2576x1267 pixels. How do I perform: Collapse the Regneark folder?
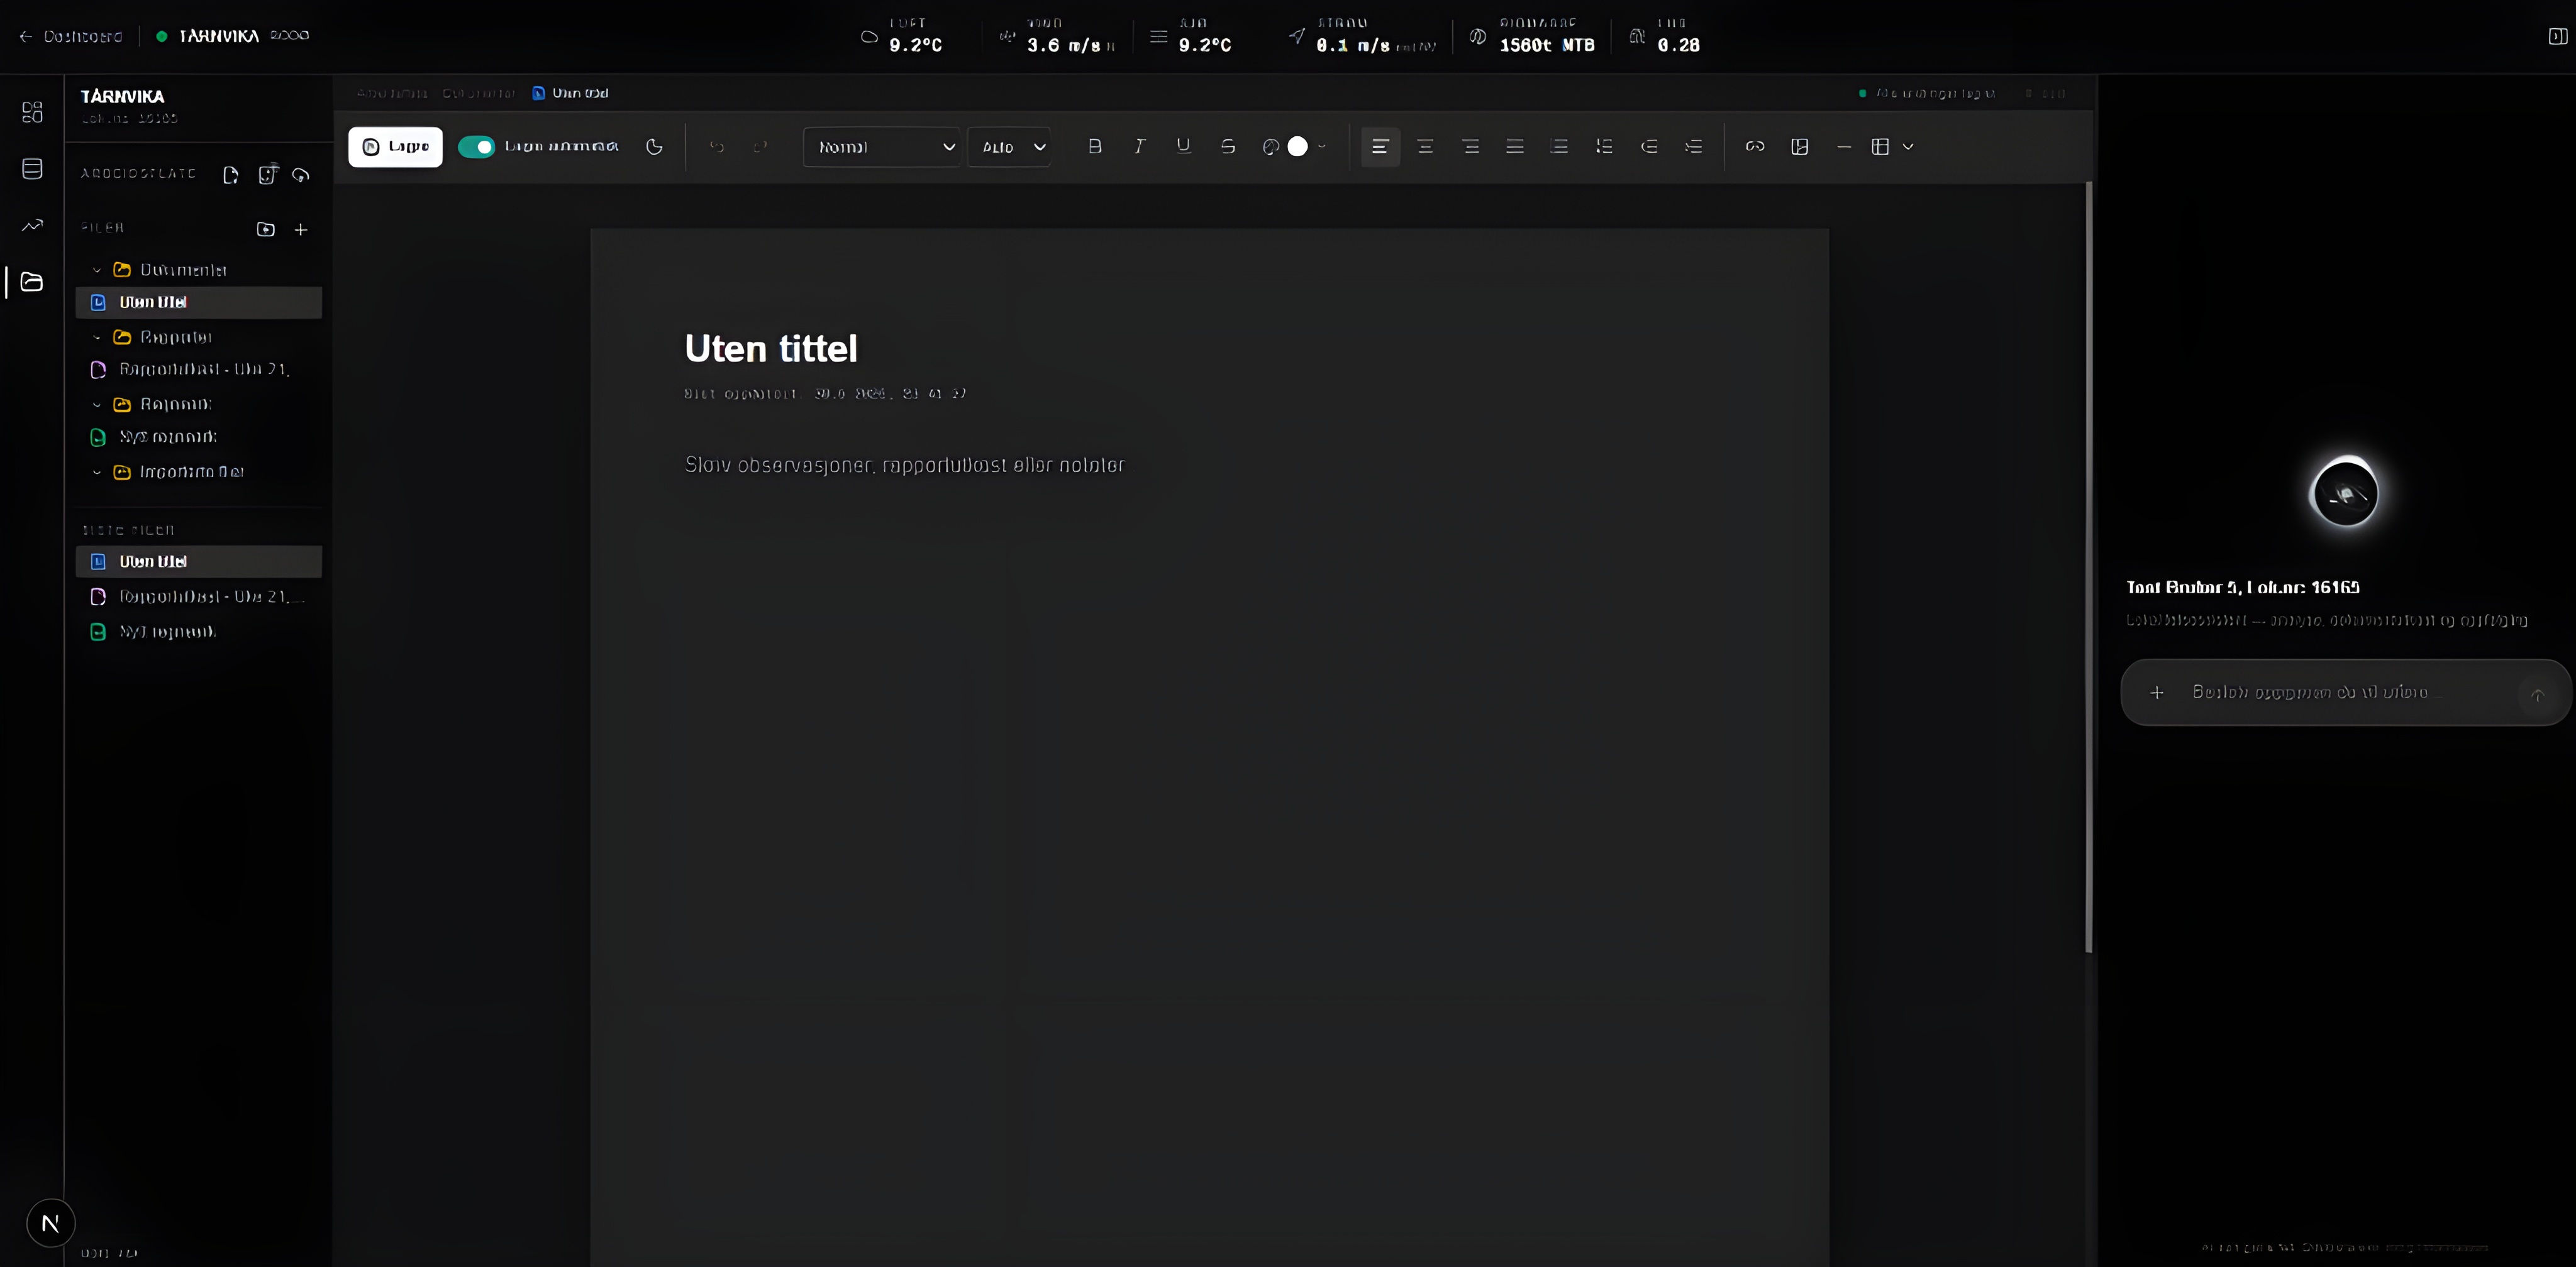[97, 405]
